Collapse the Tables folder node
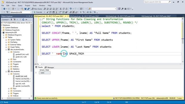 coord(3,37)
